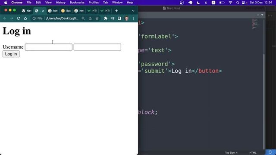Image resolution: width=276 pixels, height=155 pixels.
Task: Add a new editor tab with plus
Action: [x=258, y=15]
